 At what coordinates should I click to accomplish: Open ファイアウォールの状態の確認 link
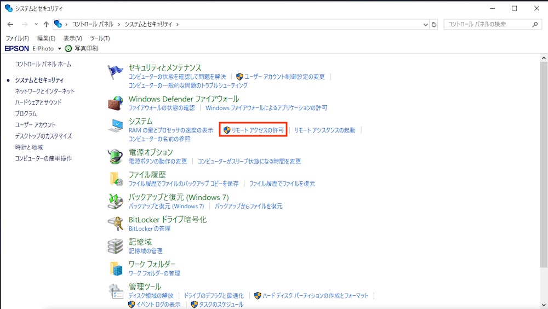tap(162, 108)
